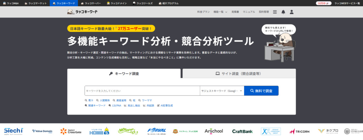The image size is (363, 140).
Task: Open the hamburger menu icon
Action: click(275, 12)
